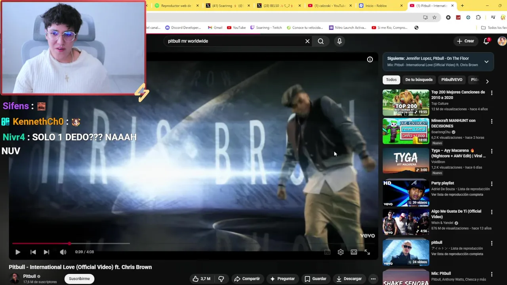507x285 pixels.
Task: Bookmark this page with the star icon
Action: 435,17
